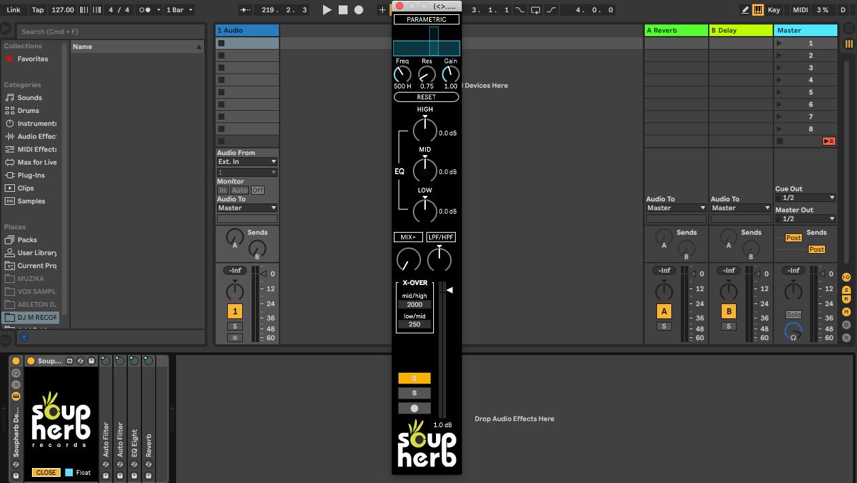Select the Audio Effects category

click(37, 136)
